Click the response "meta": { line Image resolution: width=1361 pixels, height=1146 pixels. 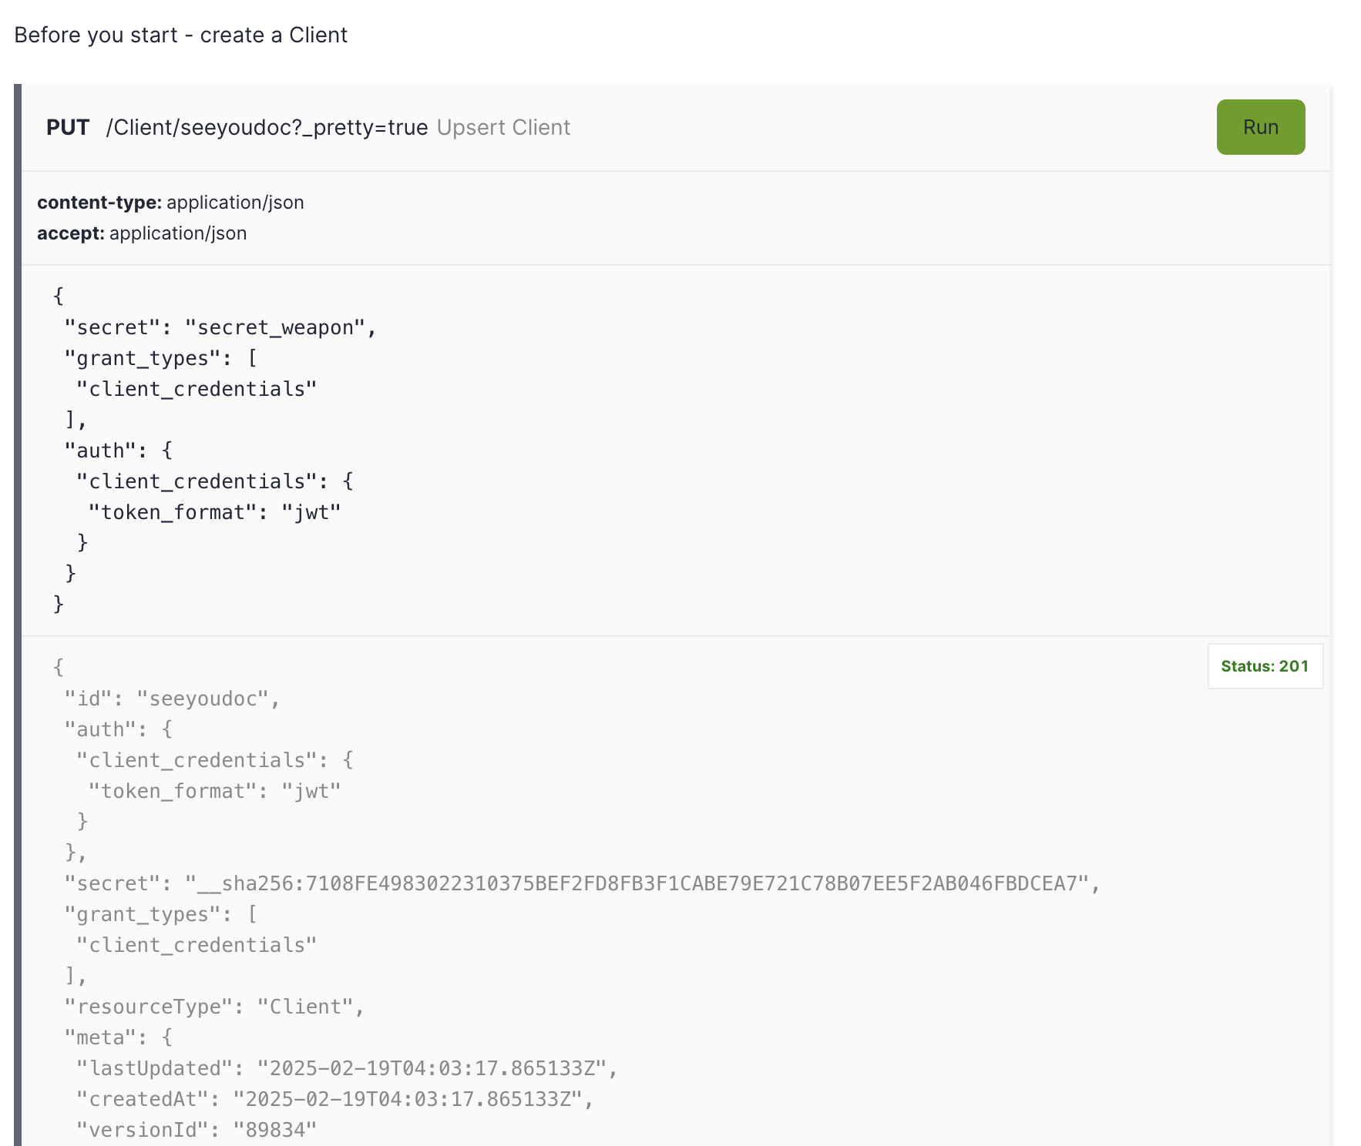[x=118, y=1037]
